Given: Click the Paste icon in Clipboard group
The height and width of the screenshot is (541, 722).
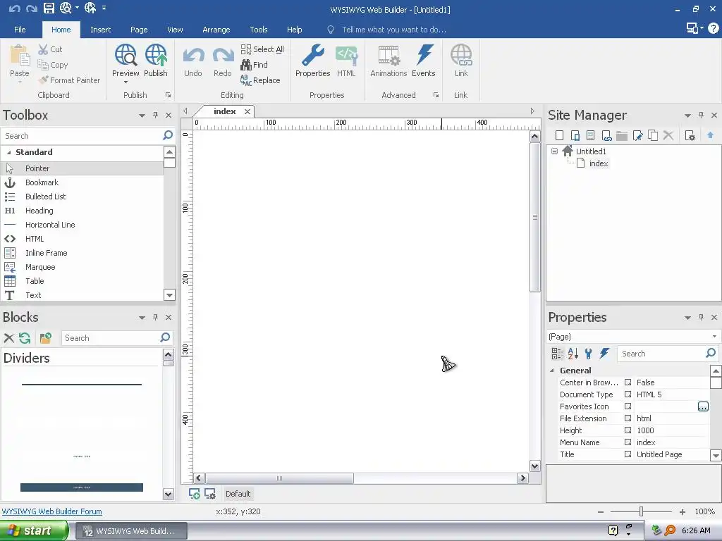Looking at the screenshot, I should [19, 55].
